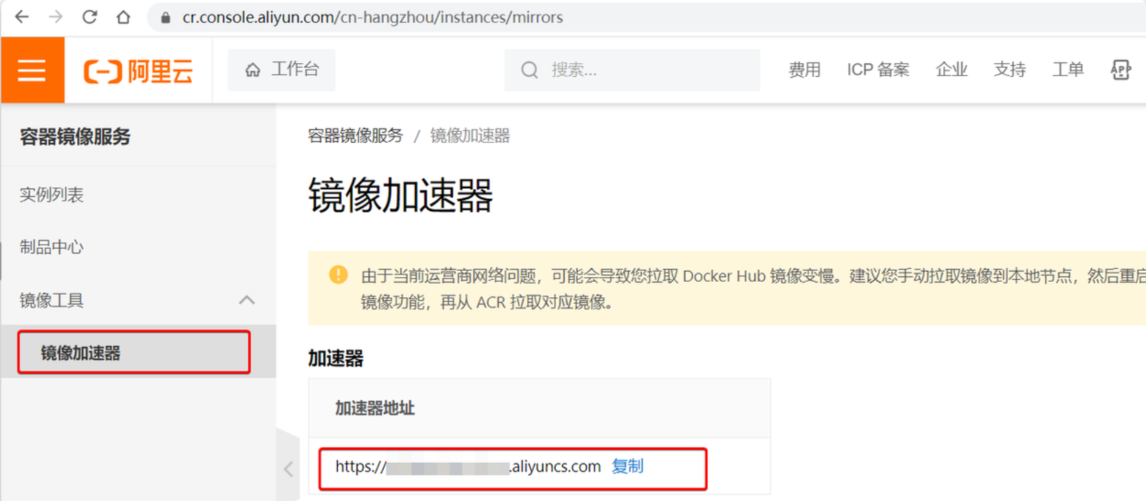This screenshot has height=501, width=1146.
Task: Focus the address bar URL
Action: tap(372, 17)
